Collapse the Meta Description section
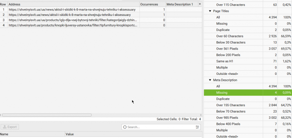 (x=210, y=80)
